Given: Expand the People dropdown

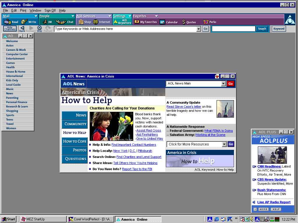Looking at the screenshot, I should coord(72,16).
